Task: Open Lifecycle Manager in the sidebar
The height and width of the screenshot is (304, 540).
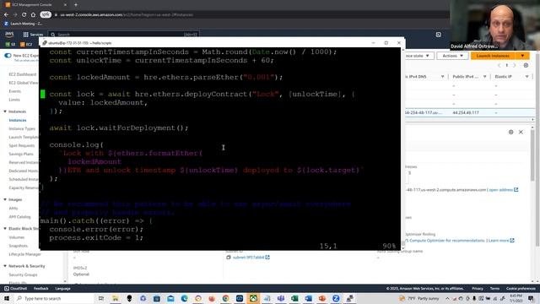Action: [24, 254]
